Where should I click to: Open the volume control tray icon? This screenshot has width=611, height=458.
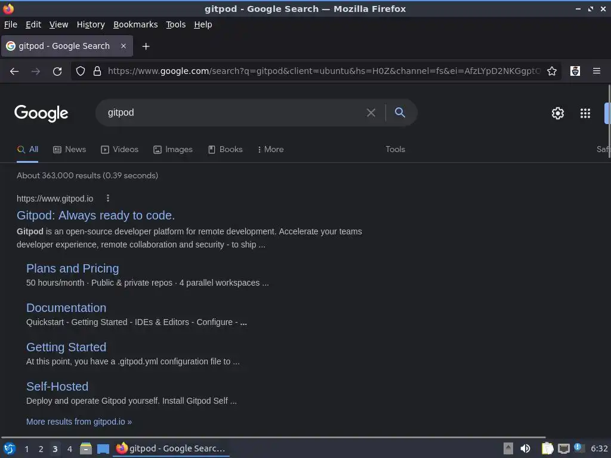click(x=525, y=448)
